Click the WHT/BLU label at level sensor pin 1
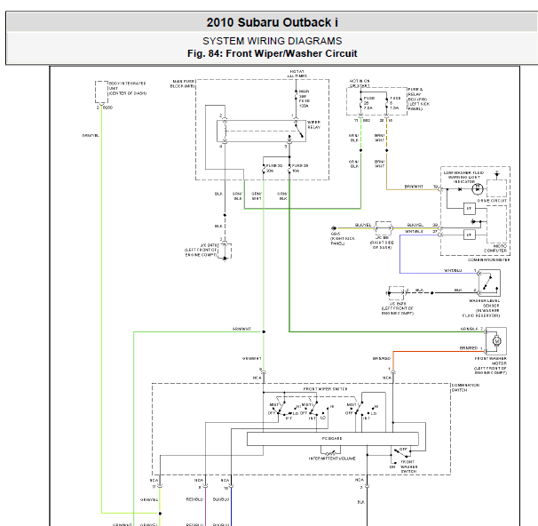 coord(453,271)
